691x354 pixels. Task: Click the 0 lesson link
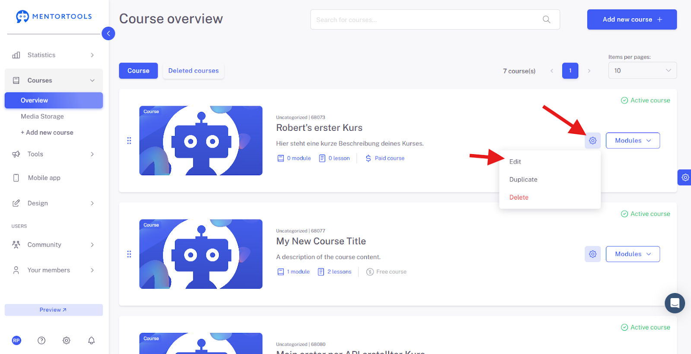click(334, 158)
